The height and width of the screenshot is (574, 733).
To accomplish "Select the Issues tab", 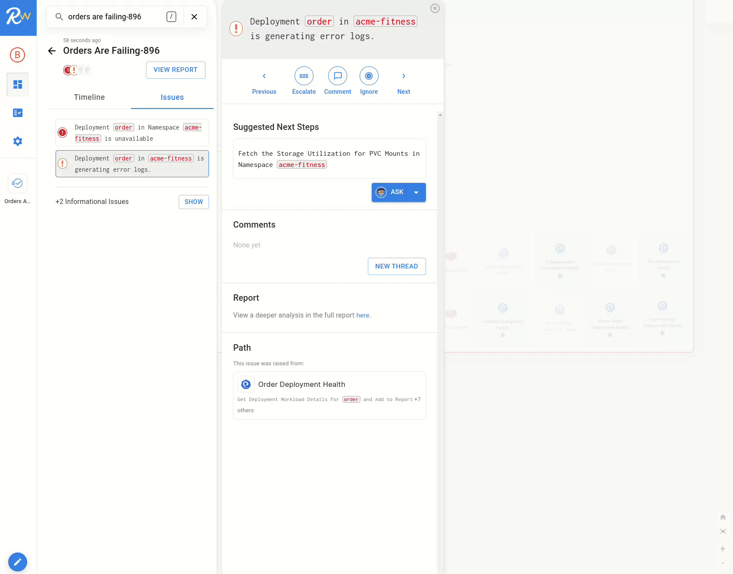I will (x=172, y=97).
